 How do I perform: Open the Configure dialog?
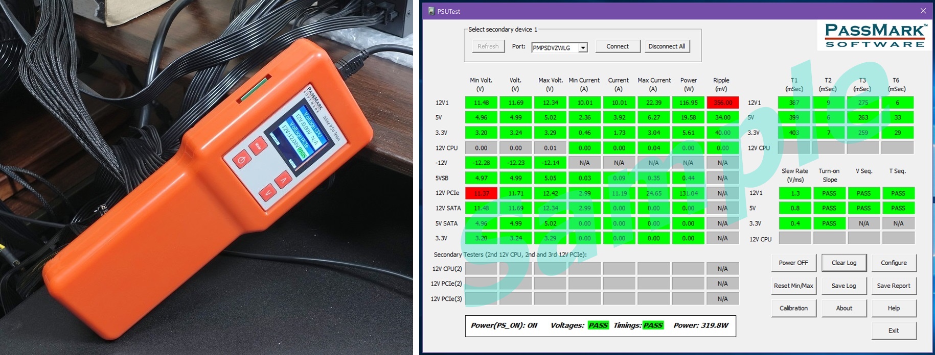point(894,263)
